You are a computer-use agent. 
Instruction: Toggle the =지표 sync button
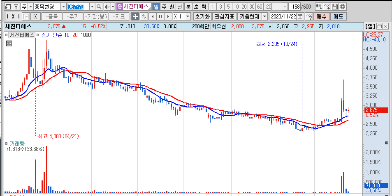[119, 17]
